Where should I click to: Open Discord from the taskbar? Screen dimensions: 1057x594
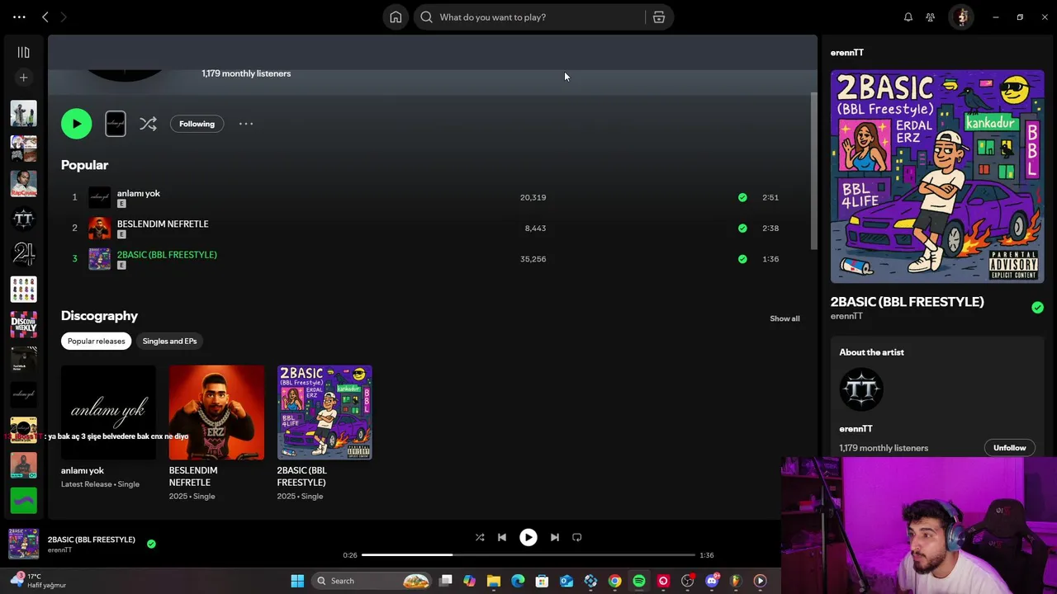[x=712, y=581]
